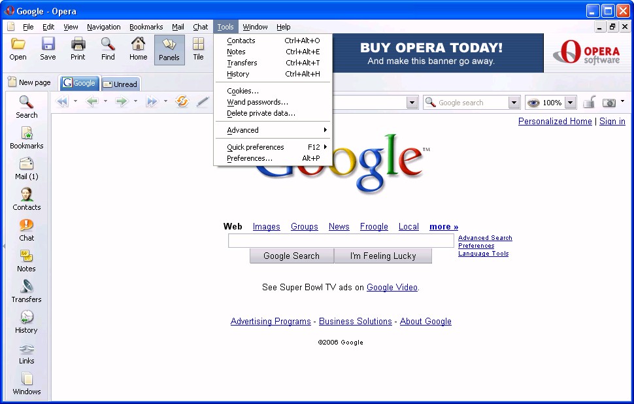Switch to the Google tab

pos(79,83)
